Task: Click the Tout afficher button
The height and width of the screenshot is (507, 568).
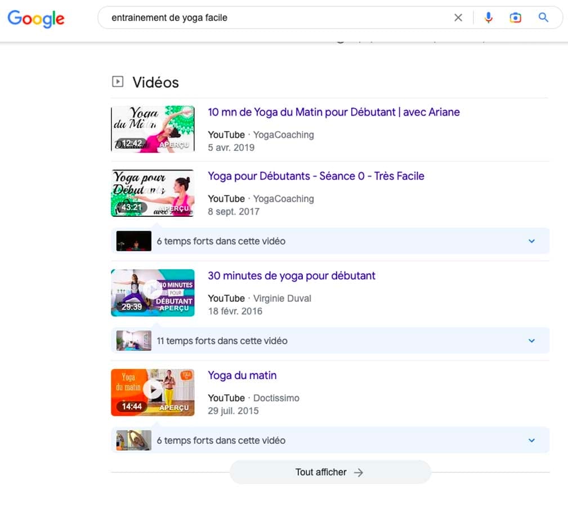Action: coord(330,472)
